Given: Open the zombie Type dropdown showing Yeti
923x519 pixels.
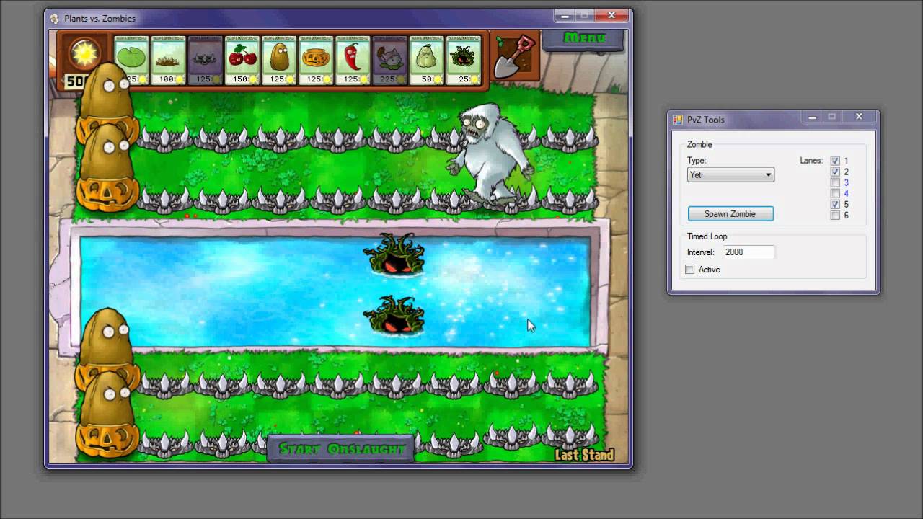Looking at the screenshot, I should coord(730,174).
